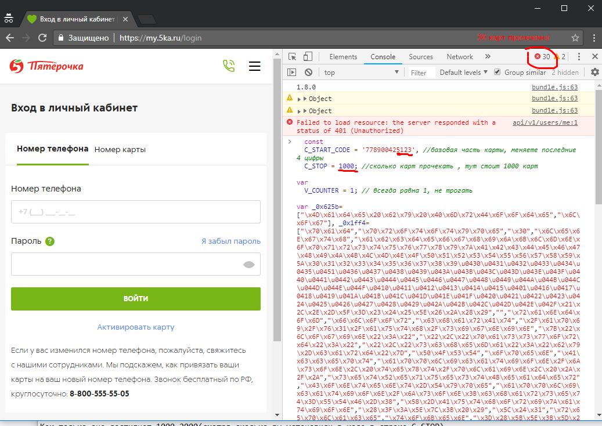Screen dimensions: 602x426
Task: Click the page scrollbar up arrow
Action: [277, 55]
